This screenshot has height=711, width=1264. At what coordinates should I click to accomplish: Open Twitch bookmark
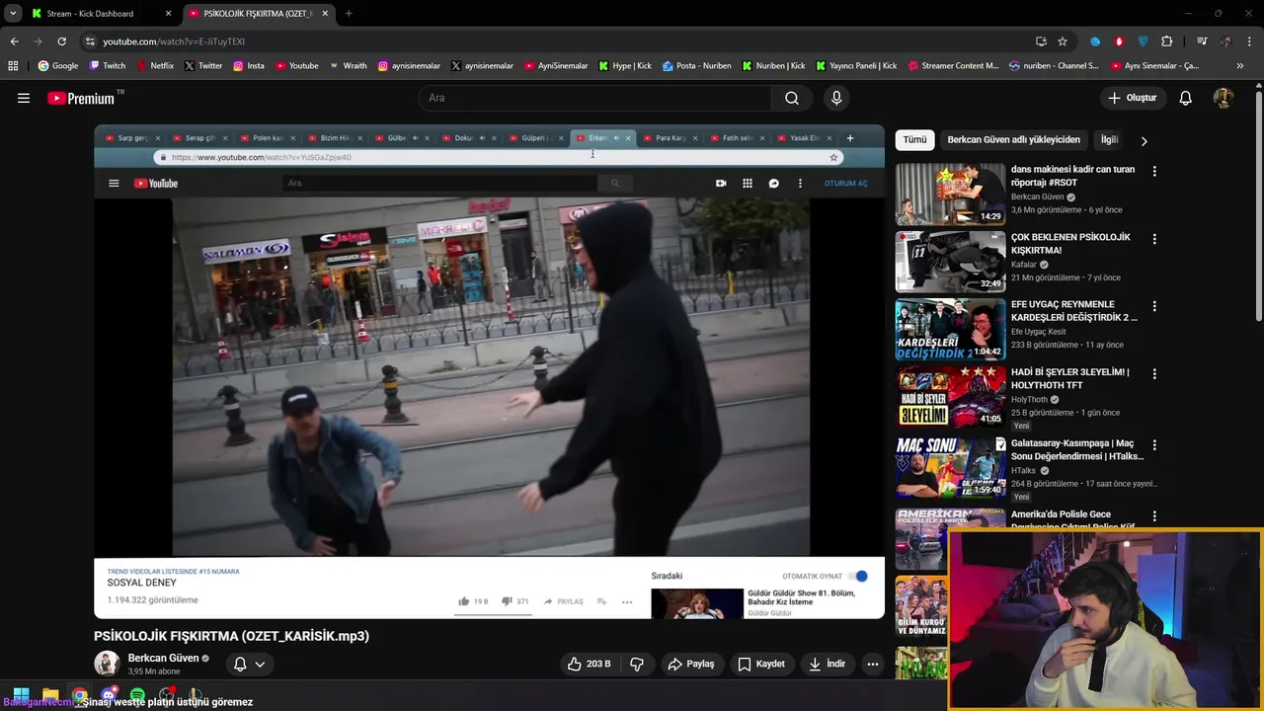(x=108, y=66)
